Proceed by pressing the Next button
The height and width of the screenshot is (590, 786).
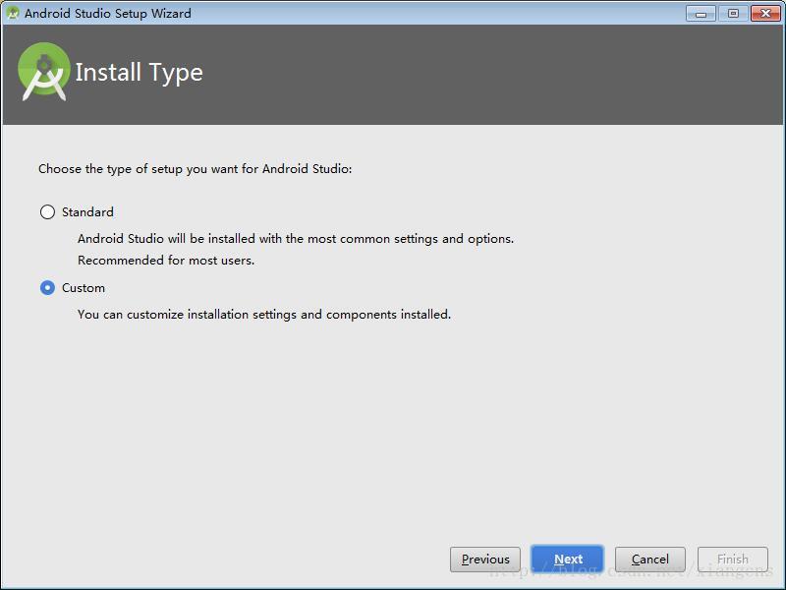tap(567, 559)
